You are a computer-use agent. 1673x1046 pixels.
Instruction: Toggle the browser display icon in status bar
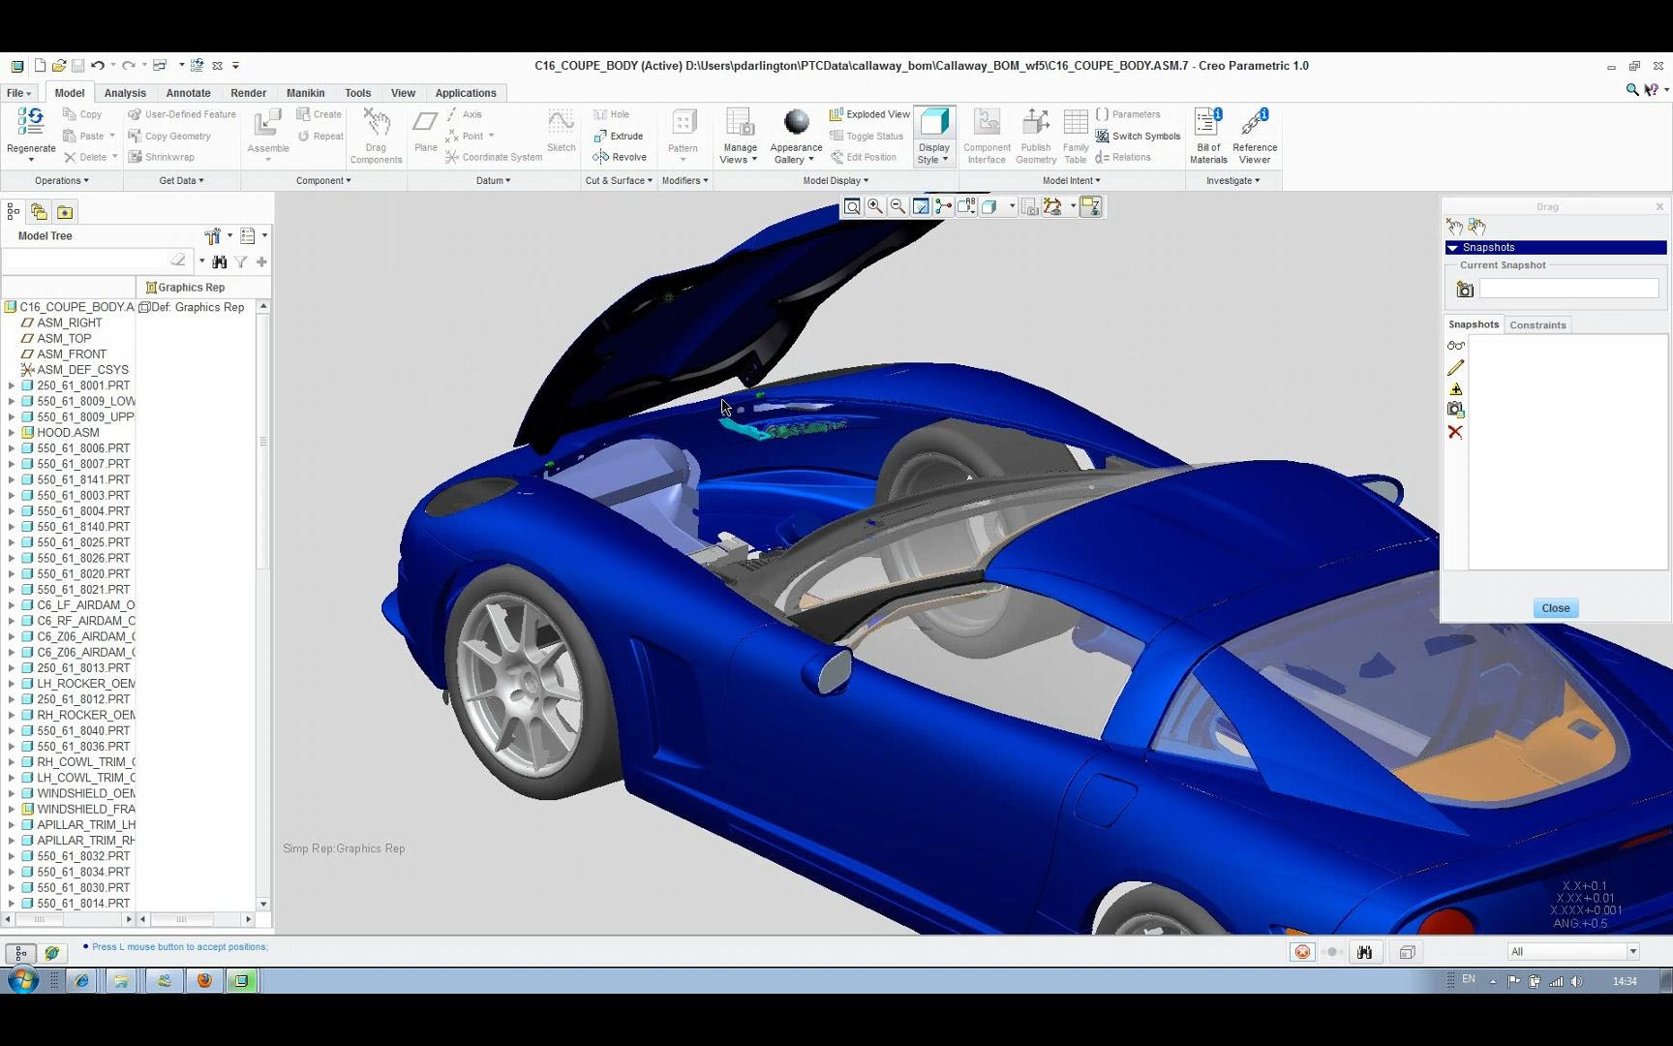52,953
